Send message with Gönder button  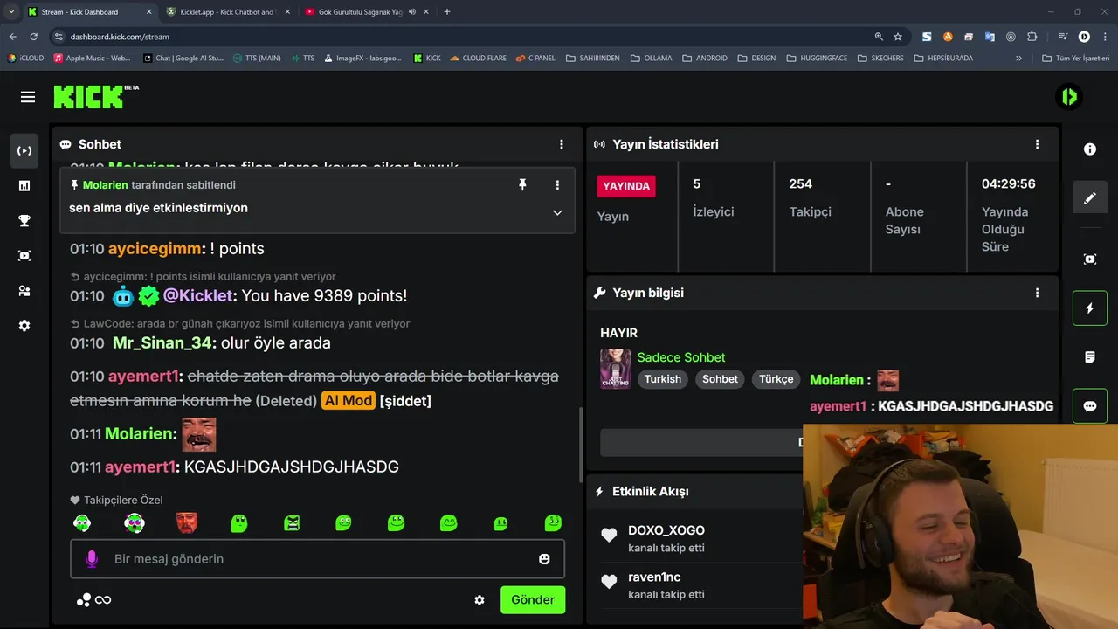pos(533,600)
